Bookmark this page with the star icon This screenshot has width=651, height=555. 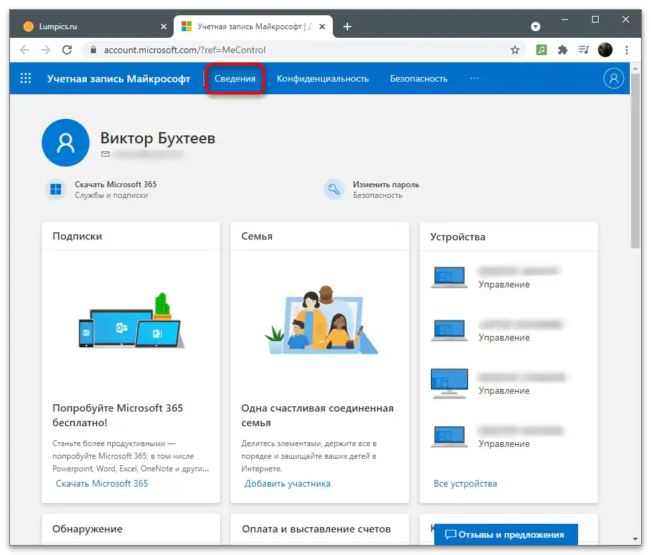(515, 50)
